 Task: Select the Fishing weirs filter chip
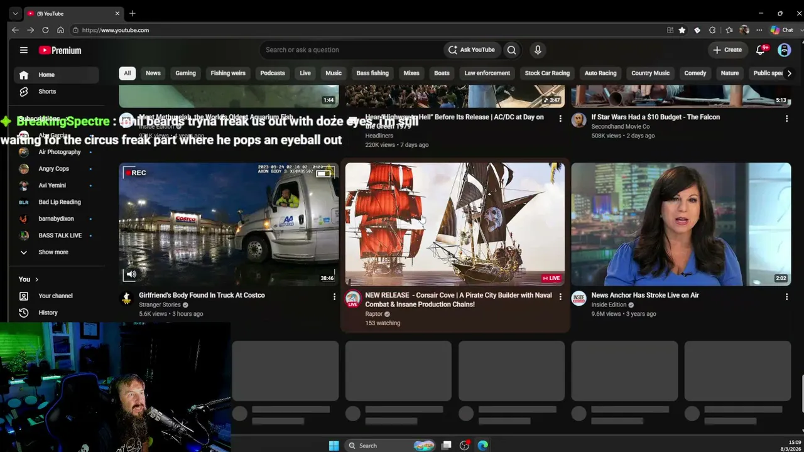(x=228, y=73)
